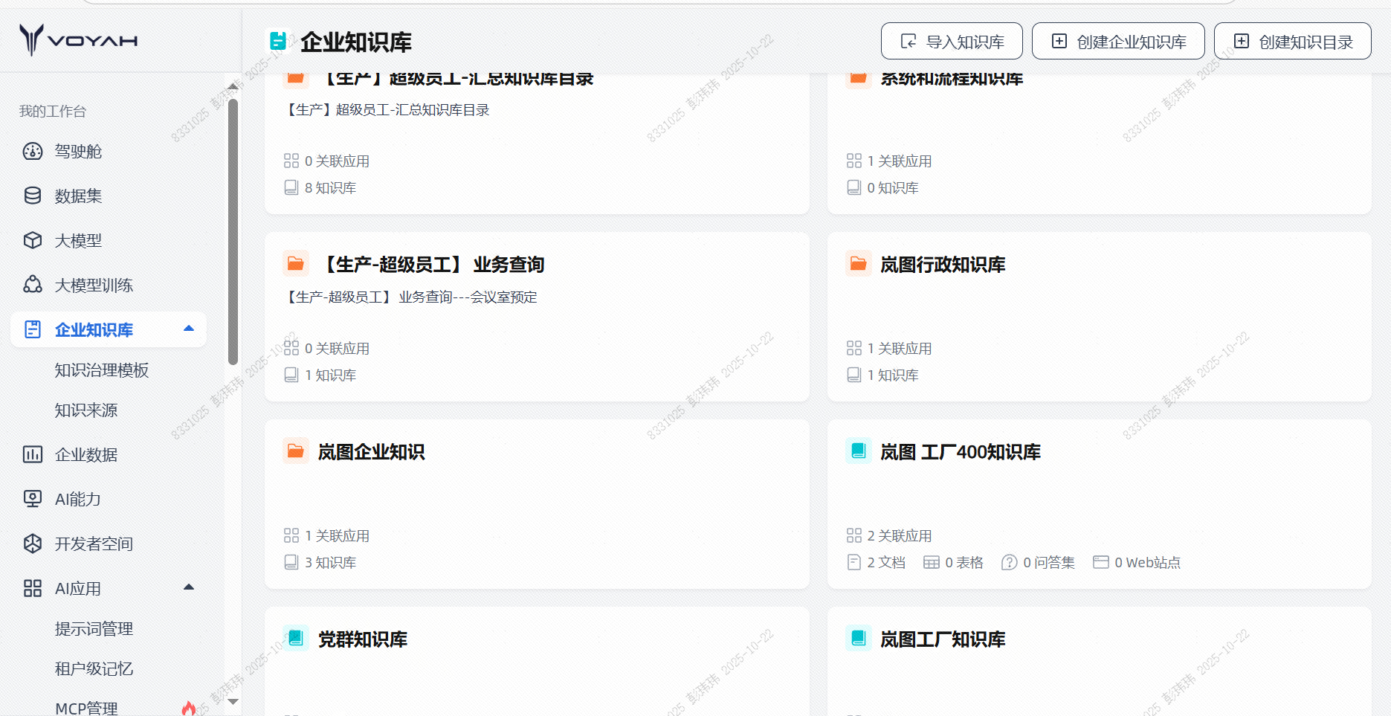1391x716 pixels.
Task: Open 提示词管理 under AI应用
Action: tap(94, 629)
